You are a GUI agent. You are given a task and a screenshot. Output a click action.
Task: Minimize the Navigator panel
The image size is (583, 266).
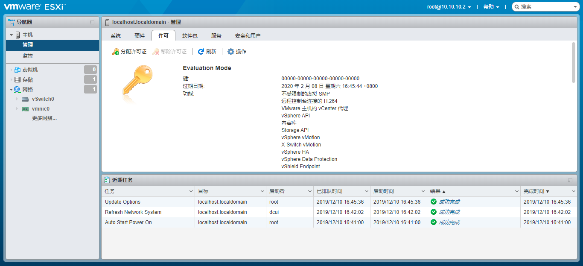92,22
